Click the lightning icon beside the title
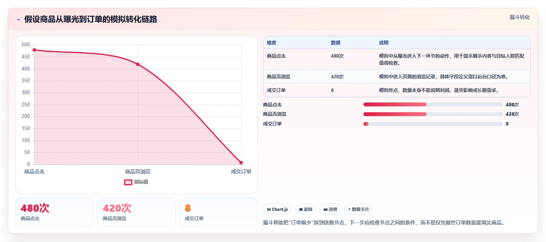The width and height of the screenshot is (546, 242). [18, 19]
